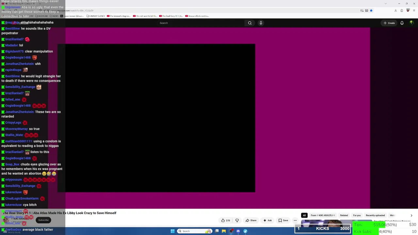Click the Kick Subs goal progress bar
The width and height of the screenshot is (418, 235).
point(385,231)
